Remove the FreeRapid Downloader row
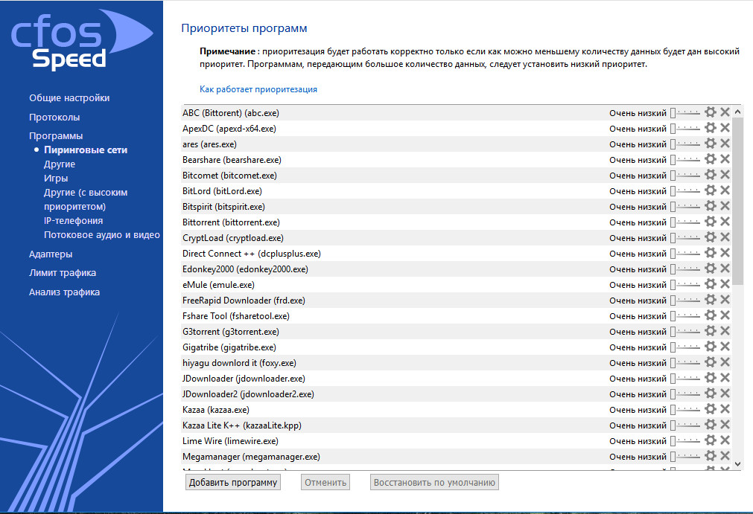753x514 pixels. pyautogui.click(x=725, y=300)
